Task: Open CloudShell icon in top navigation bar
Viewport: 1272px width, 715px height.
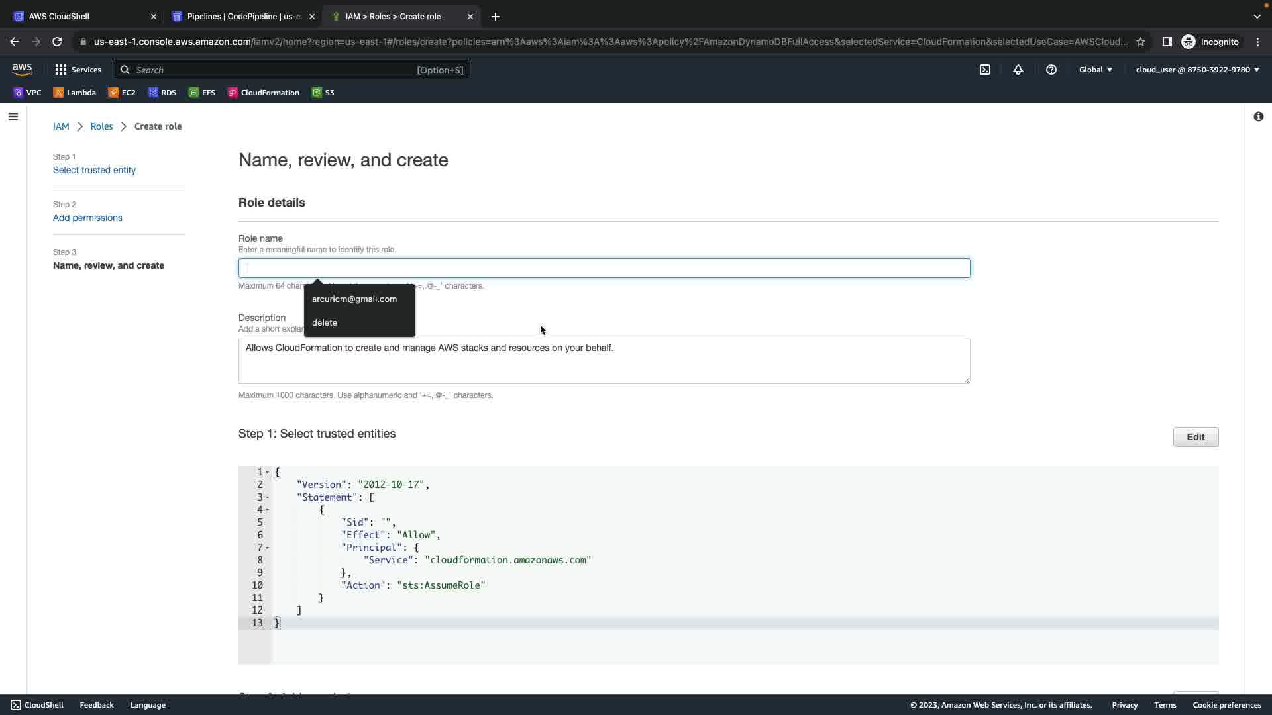Action: coord(985,70)
